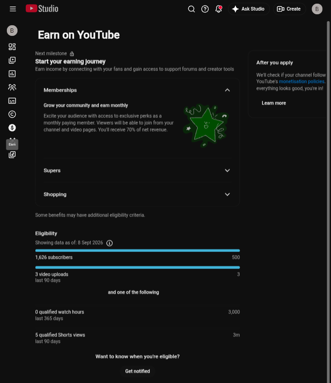The image size is (331, 383).
Task: Click the '1,626 subscribers' text
Action: click(54, 258)
